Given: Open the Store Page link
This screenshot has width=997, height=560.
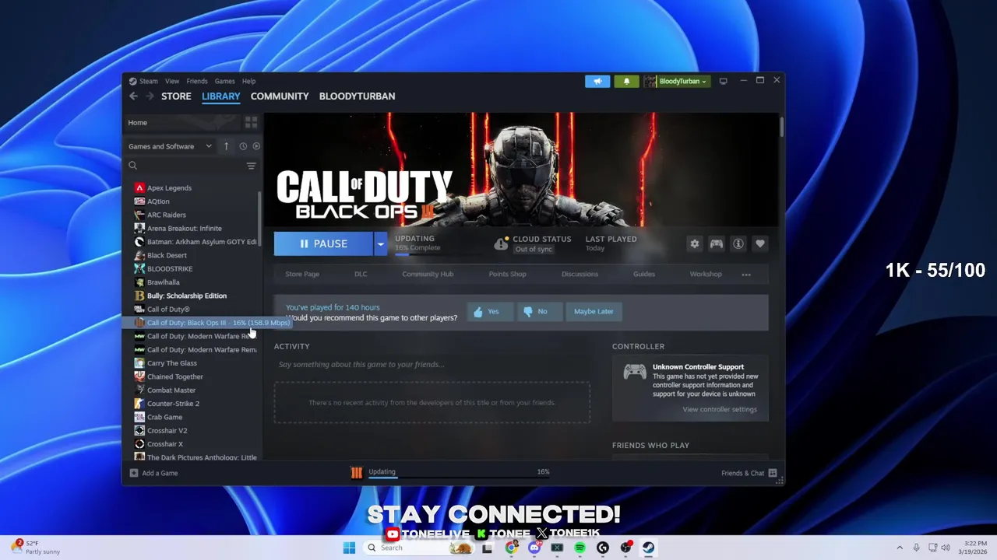Looking at the screenshot, I should (302, 275).
